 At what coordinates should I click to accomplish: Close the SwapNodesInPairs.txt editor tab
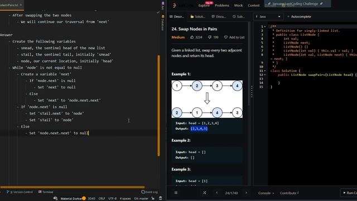tap(21, 5)
